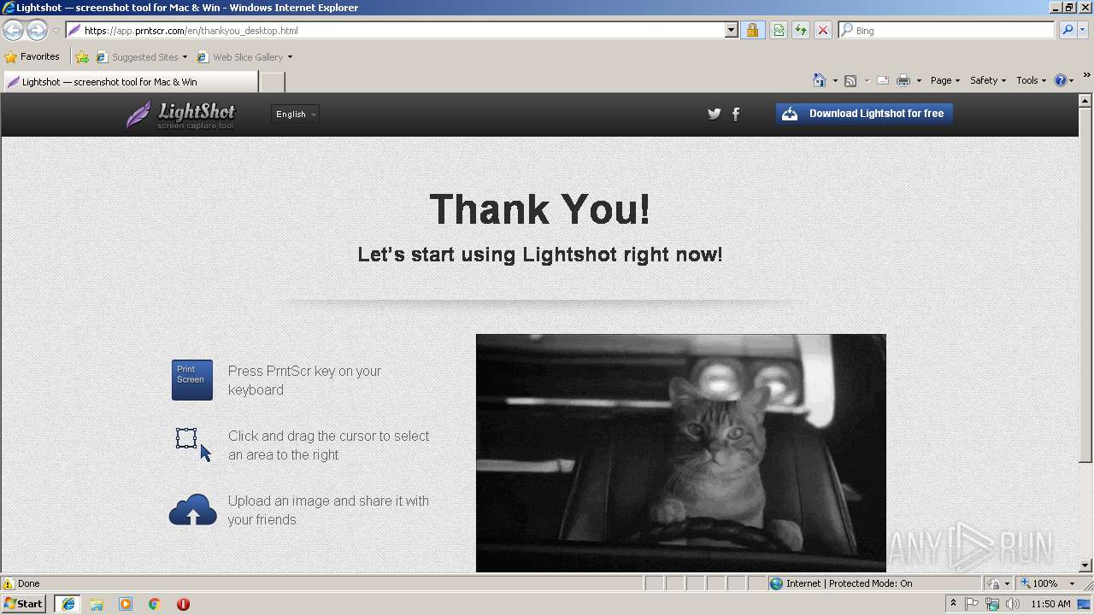Open the Lightshot Facebook page
The height and width of the screenshot is (615, 1094).
[x=736, y=114]
